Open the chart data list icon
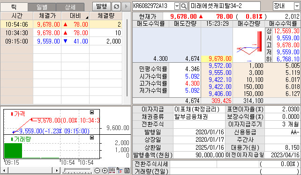Image resolution: width=301 pixels, height=175 pixels. [127, 170]
